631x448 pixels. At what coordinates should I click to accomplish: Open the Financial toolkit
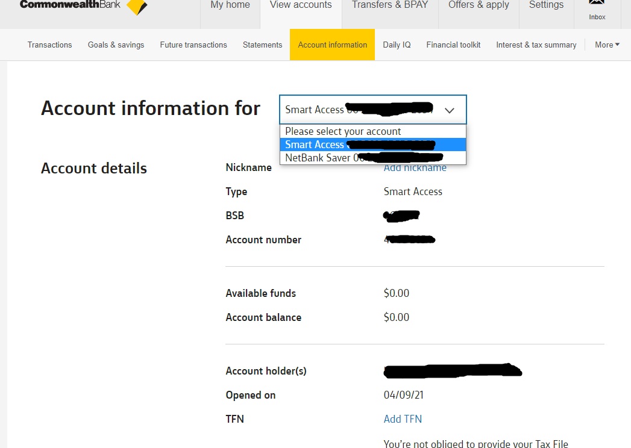click(453, 45)
